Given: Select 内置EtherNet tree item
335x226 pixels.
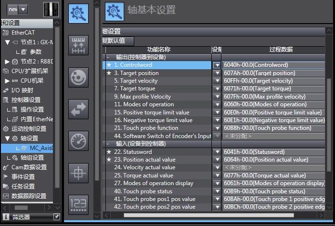Looking at the screenshot, I should click(37, 119).
